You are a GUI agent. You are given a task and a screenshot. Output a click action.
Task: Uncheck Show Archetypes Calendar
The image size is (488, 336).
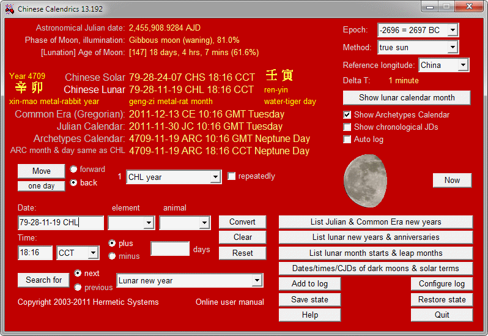pyautogui.click(x=347, y=115)
